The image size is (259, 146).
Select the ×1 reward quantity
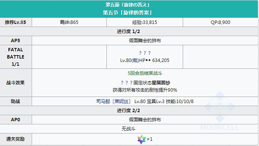(x=150, y=139)
